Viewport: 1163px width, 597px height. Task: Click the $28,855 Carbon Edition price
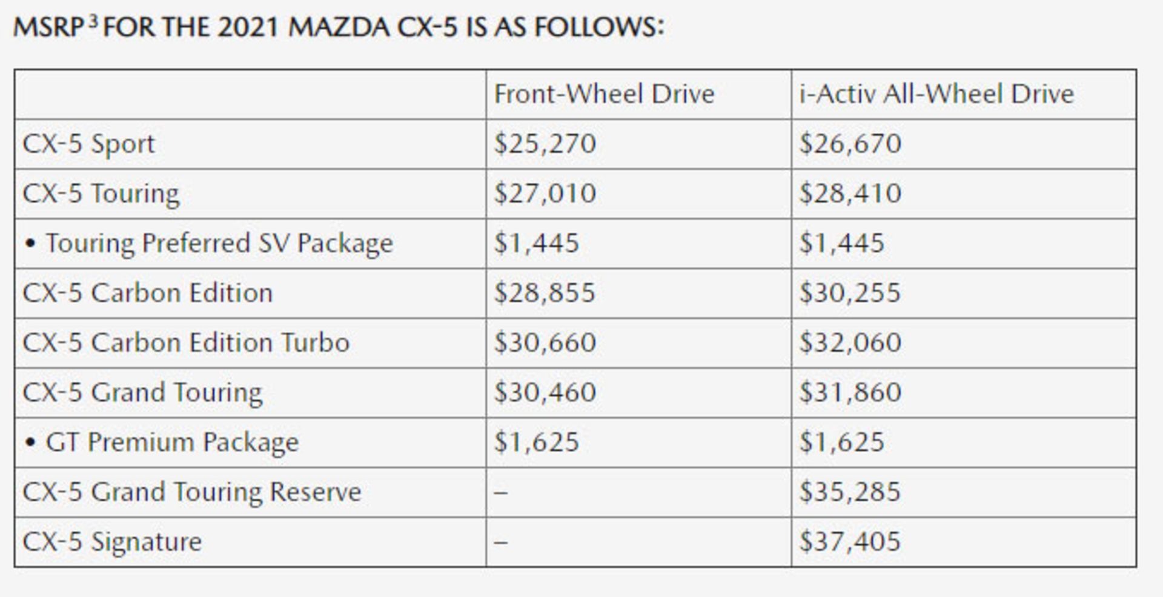545,293
